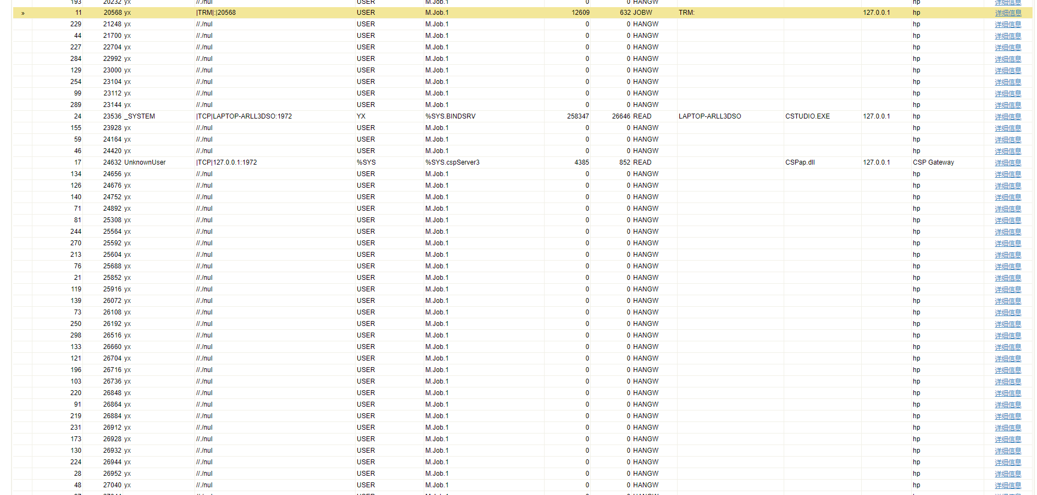Click the UnknownUser cell
The height and width of the screenshot is (495, 1037).
pos(145,162)
